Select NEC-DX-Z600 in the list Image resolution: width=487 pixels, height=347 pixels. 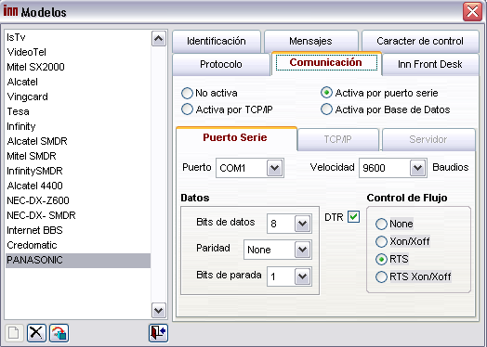tap(78, 200)
